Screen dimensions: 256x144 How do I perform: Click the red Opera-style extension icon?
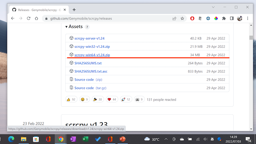click(192, 18)
